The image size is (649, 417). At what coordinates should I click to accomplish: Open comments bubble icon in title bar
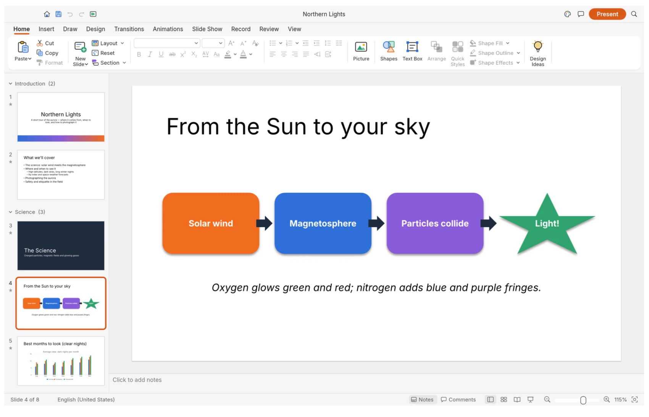coord(581,14)
